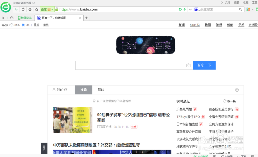Open the 文件 menu
Viewport: 258px width, 157px height.
(227, 2)
